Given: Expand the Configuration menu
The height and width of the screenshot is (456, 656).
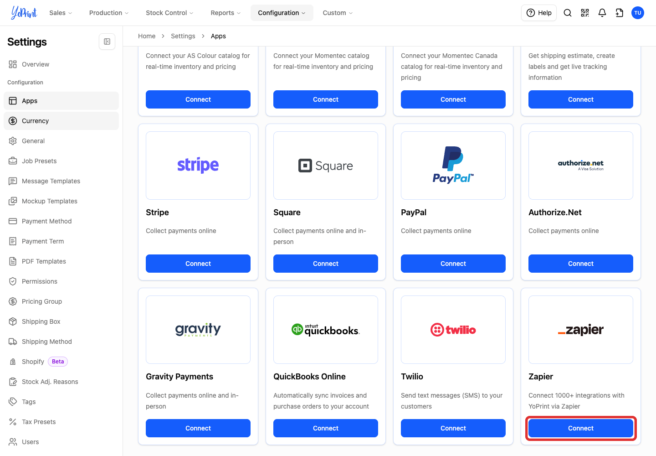Looking at the screenshot, I should (x=282, y=13).
